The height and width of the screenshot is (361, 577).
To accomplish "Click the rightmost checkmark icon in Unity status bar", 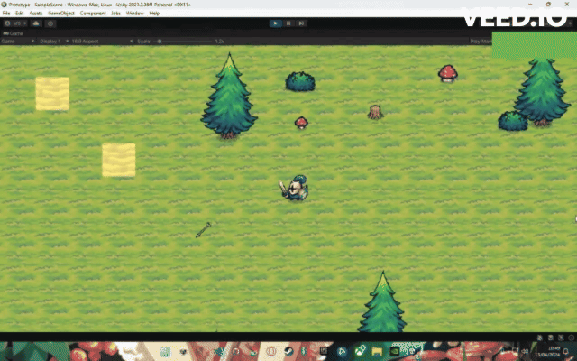I will pyautogui.click(x=572, y=338).
